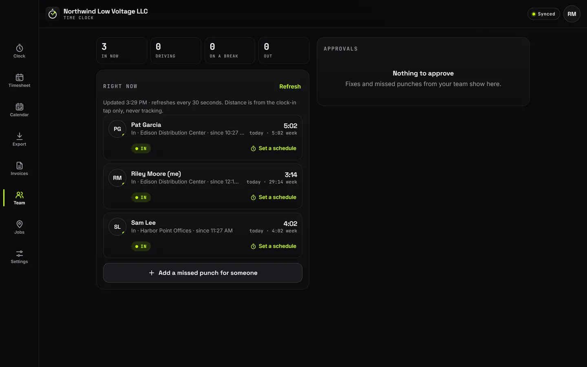Click Riley Moore's RM avatar in list

click(x=117, y=178)
